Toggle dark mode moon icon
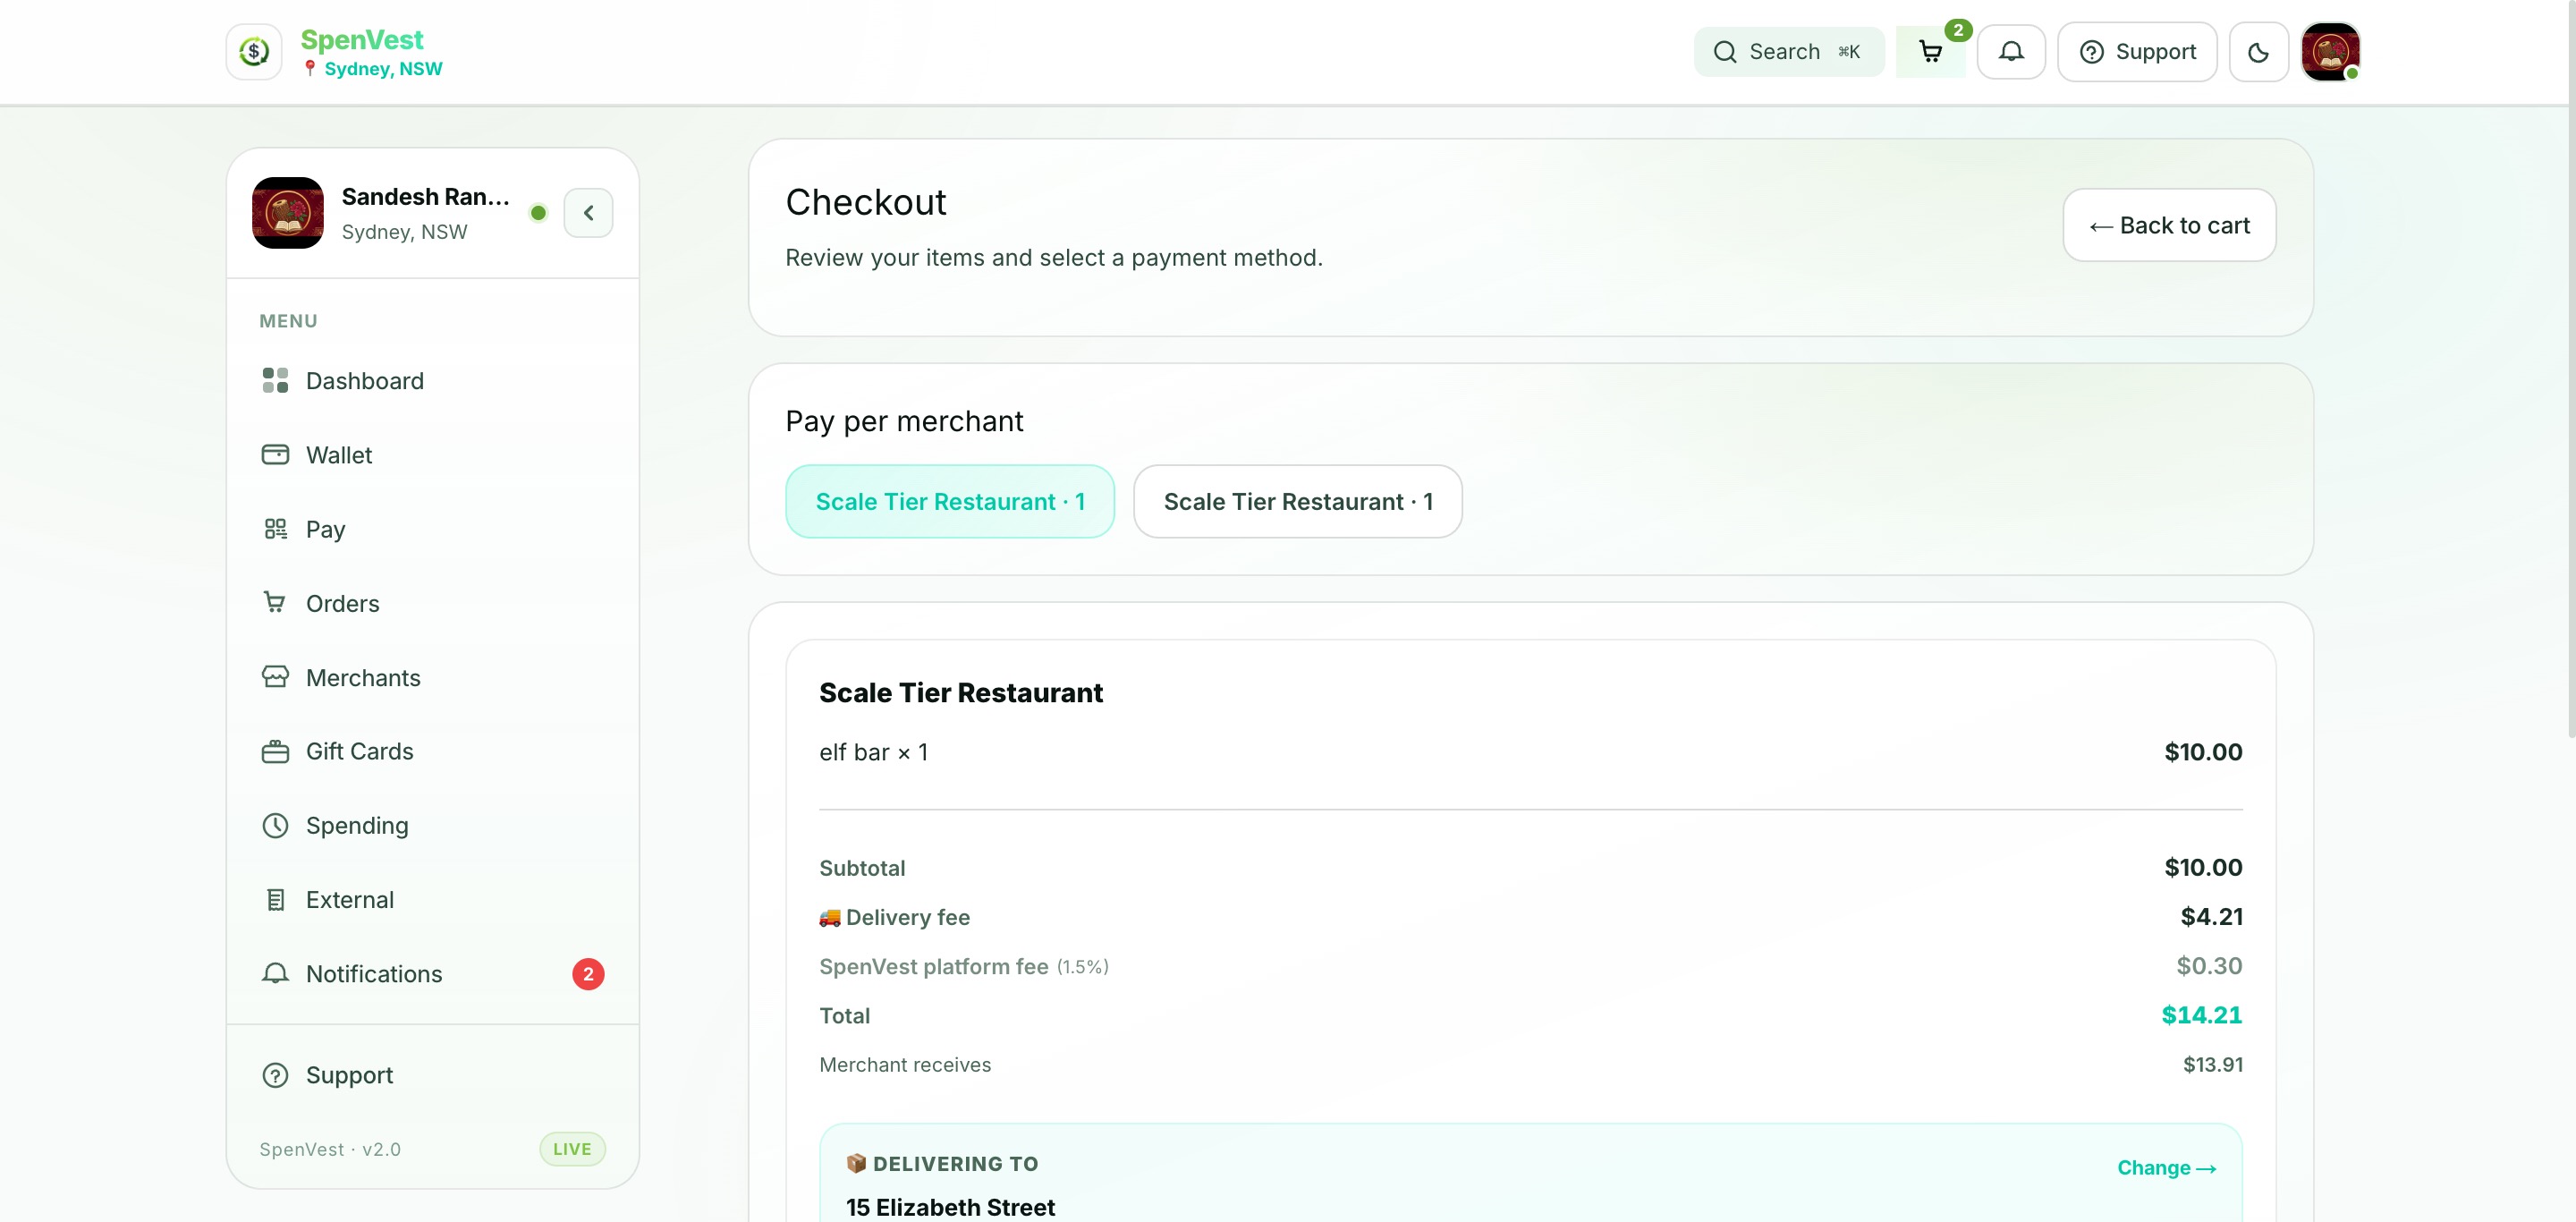The image size is (2576, 1222). pos(2258,52)
